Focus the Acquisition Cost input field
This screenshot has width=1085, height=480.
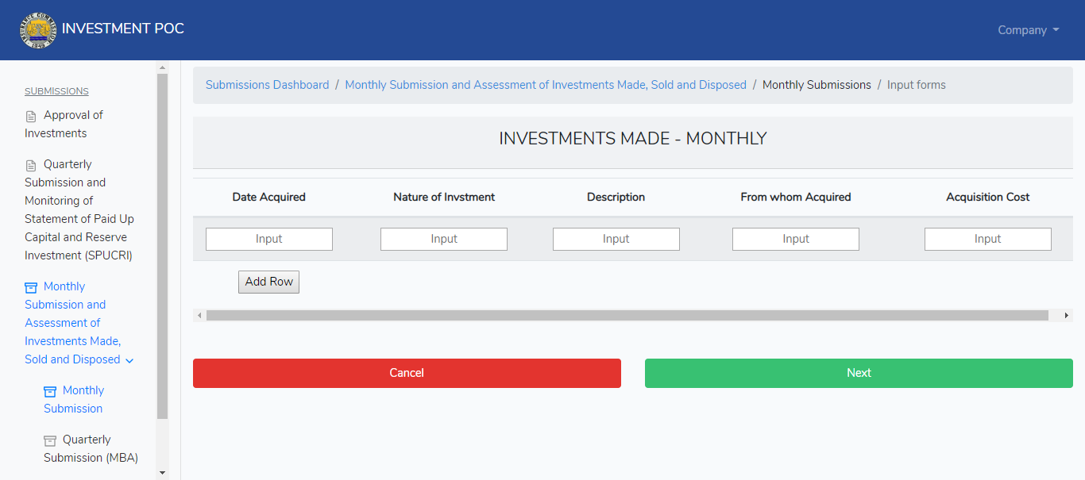tap(988, 239)
